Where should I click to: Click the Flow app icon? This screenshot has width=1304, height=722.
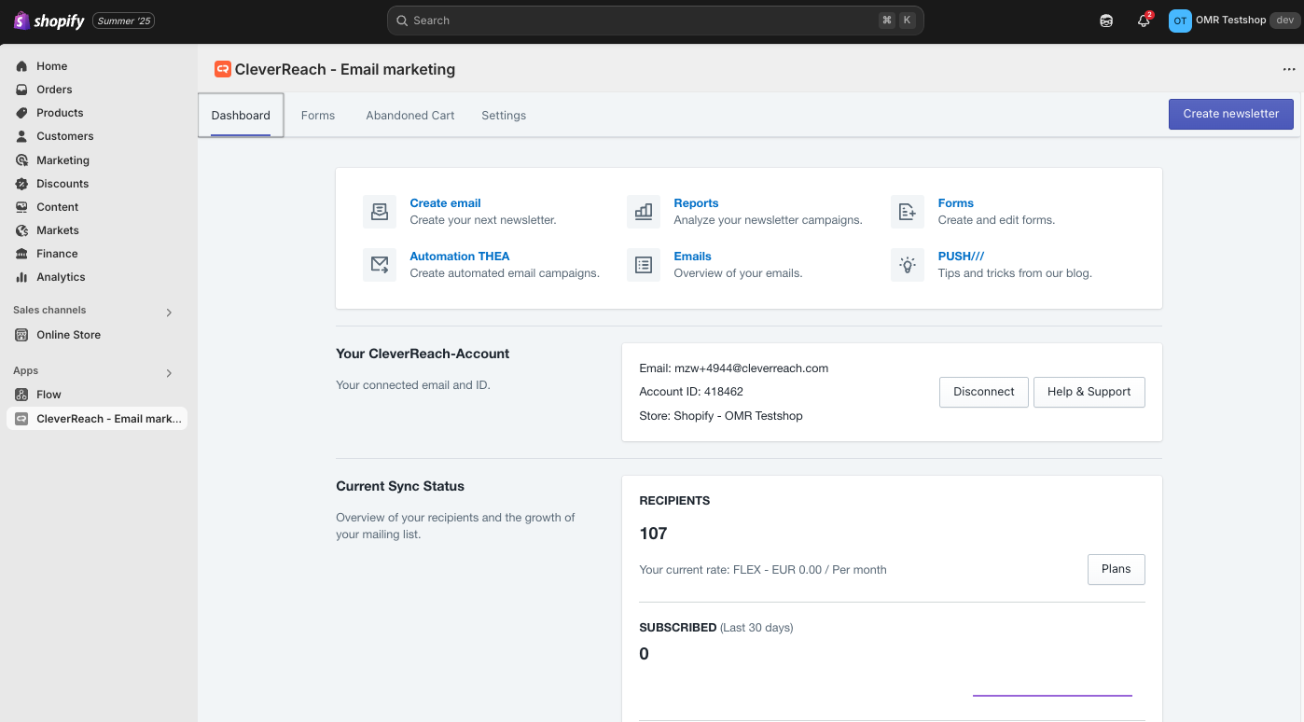tap(21, 395)
